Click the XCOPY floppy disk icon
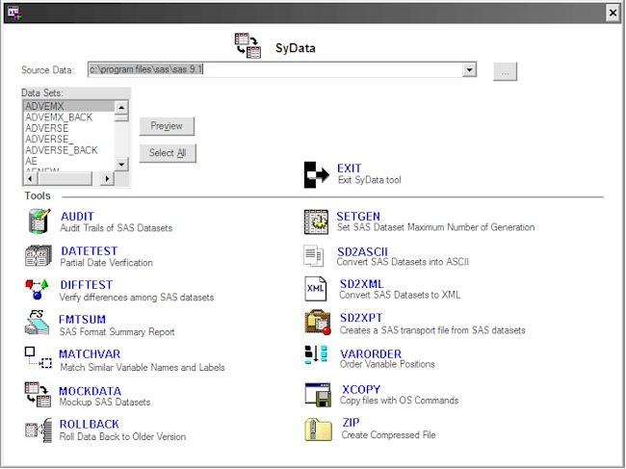Viewport: 626px width, 469px height. click(x=318, y=395)
